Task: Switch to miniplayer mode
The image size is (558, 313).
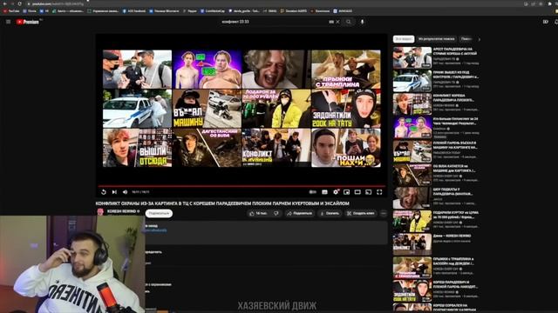Action: click(x=347, y=192)
